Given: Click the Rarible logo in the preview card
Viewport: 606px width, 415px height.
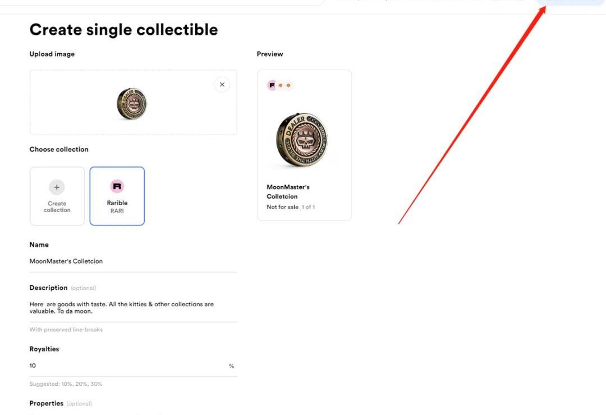Looking at the screenshot, I should click(x=272, y=85).
